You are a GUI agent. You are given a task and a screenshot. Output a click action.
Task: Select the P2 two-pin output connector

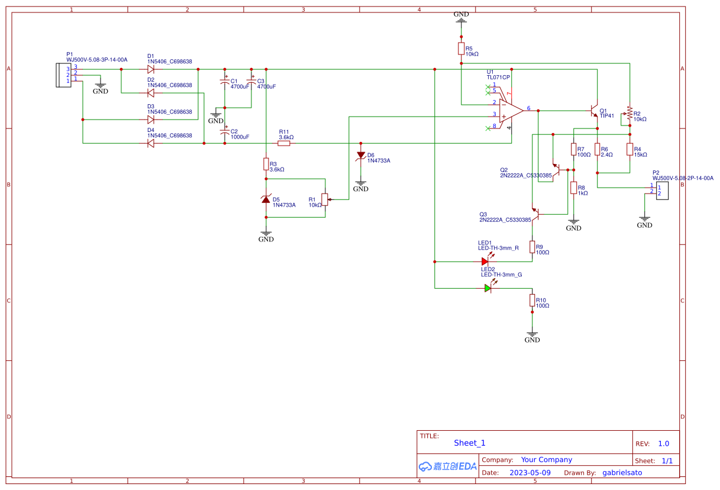[661, 191]
